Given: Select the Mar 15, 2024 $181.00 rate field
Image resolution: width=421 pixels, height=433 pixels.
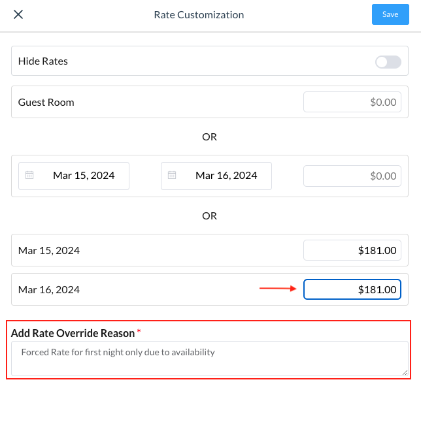Looking at the screenshot, I should click(x=352, y=250).
